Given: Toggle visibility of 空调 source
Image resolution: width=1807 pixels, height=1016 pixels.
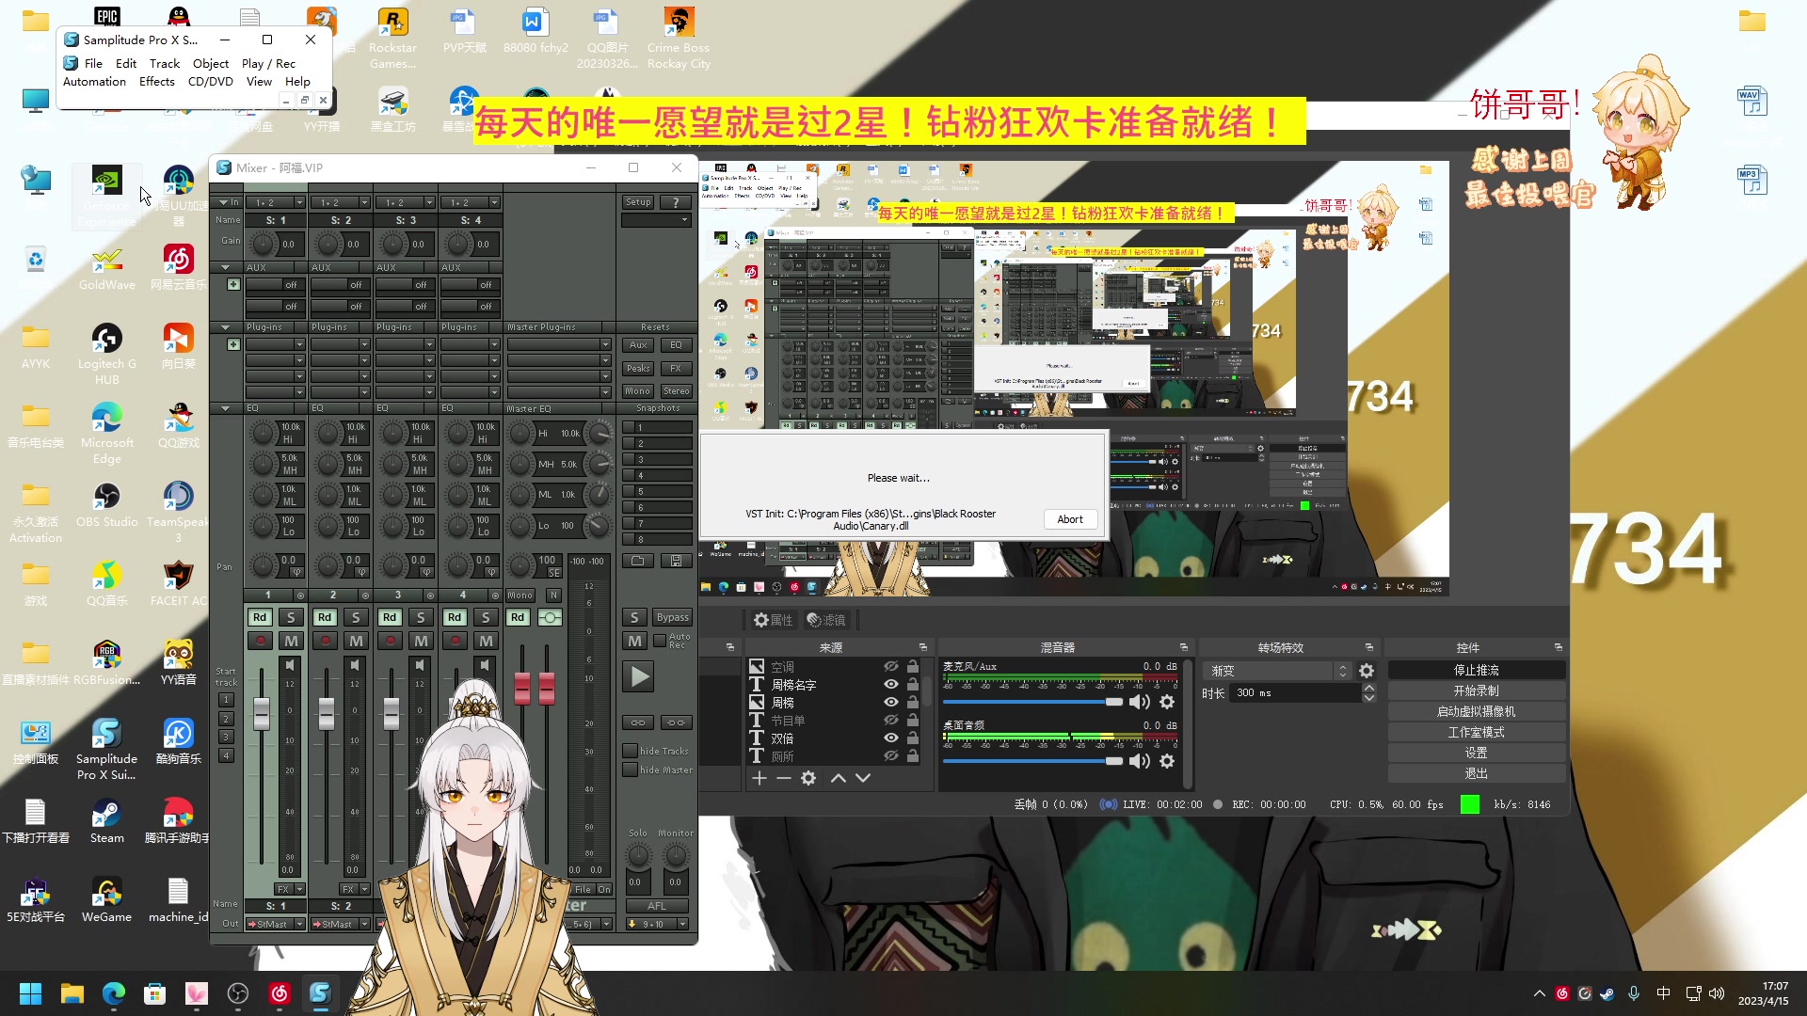Looking at the screenshot, I should pos(890,666).
